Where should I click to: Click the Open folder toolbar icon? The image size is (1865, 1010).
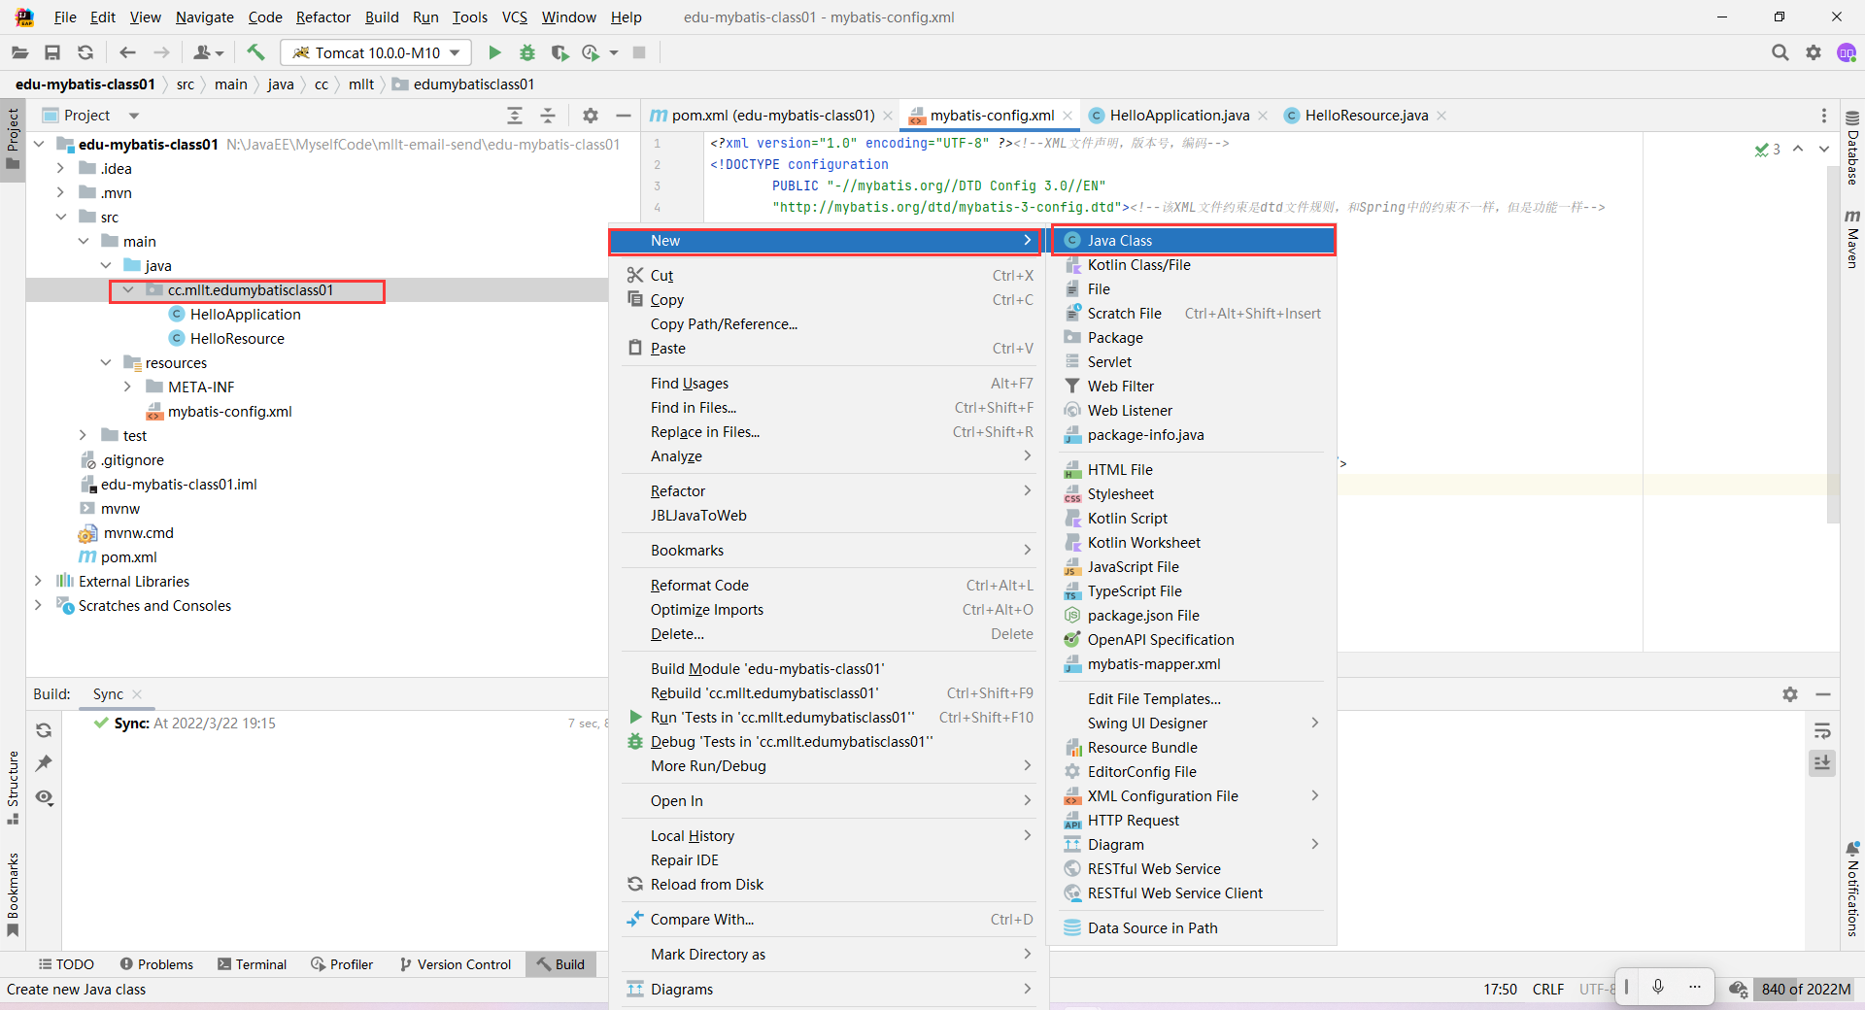[x=19, y=52]
